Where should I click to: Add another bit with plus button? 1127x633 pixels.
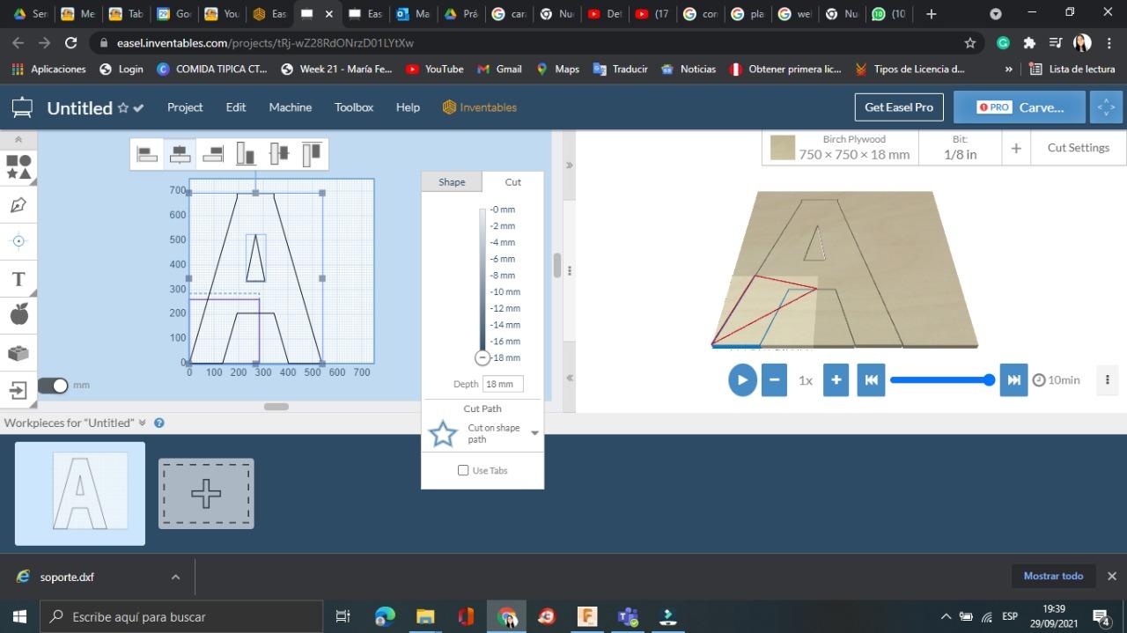pos(1015,148)
